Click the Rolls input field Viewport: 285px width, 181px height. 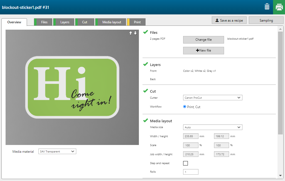tap(191, 172)
